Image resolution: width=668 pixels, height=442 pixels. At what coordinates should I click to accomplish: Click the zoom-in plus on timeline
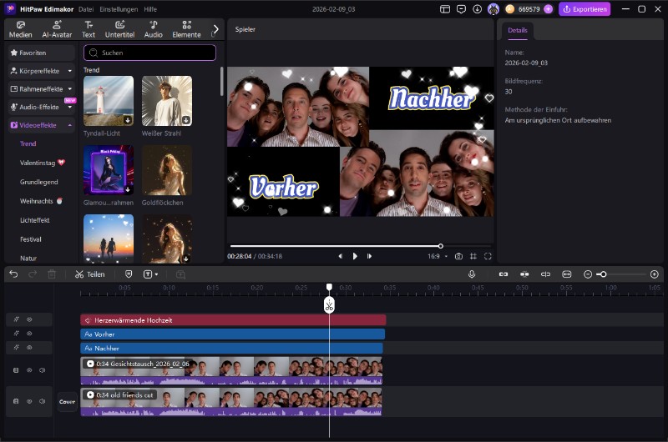(654, 274)
